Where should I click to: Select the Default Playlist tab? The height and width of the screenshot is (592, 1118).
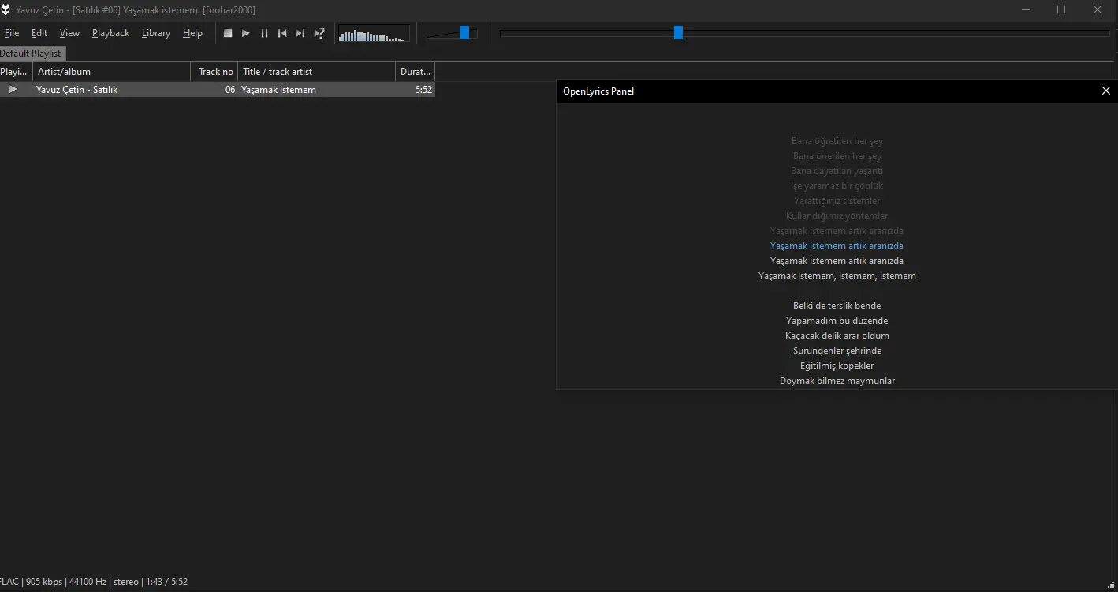[32, 54]
